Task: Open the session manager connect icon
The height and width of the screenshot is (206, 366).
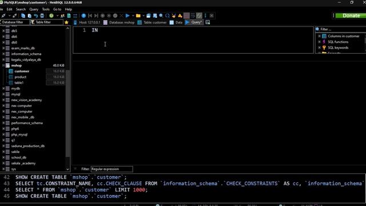Action: 3,15
